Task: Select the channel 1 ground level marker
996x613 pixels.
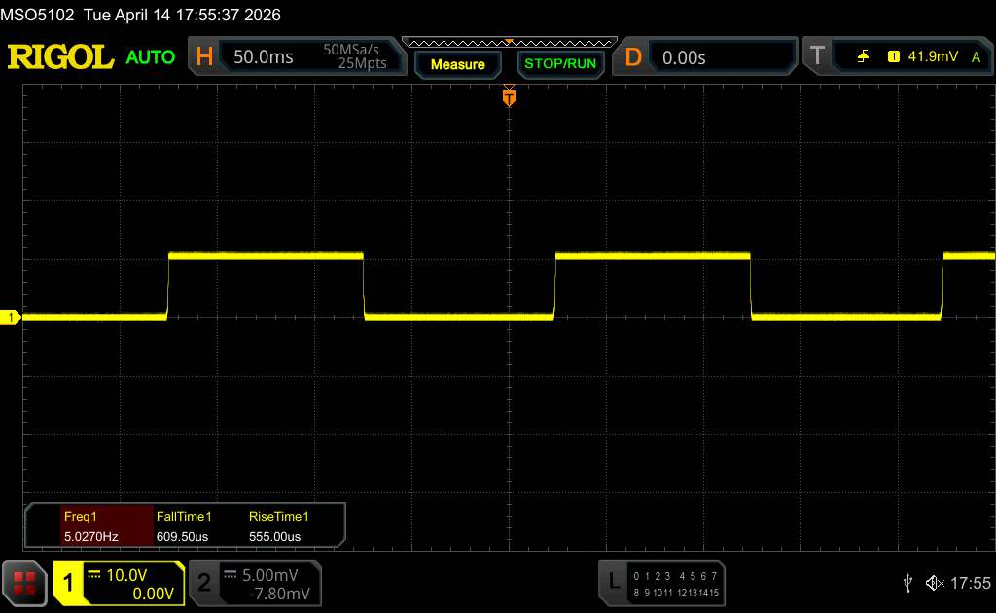Action: point(11,318)
